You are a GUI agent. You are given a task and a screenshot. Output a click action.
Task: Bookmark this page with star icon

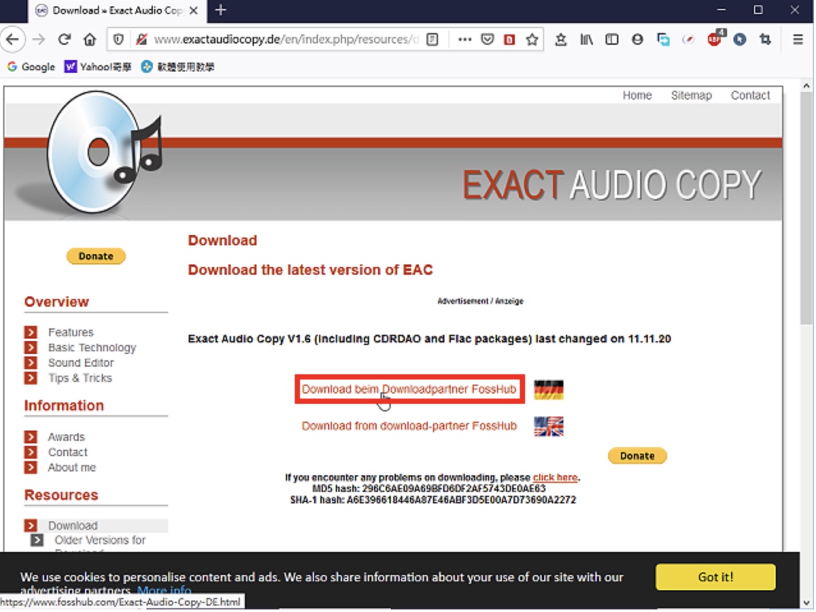click(x=532, y=40)
